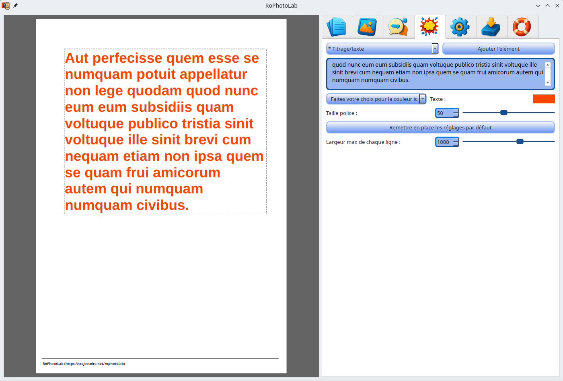The image size is (563, 381).
Task: Click the Largeur max line width slider handle
Action: point(520,141)
